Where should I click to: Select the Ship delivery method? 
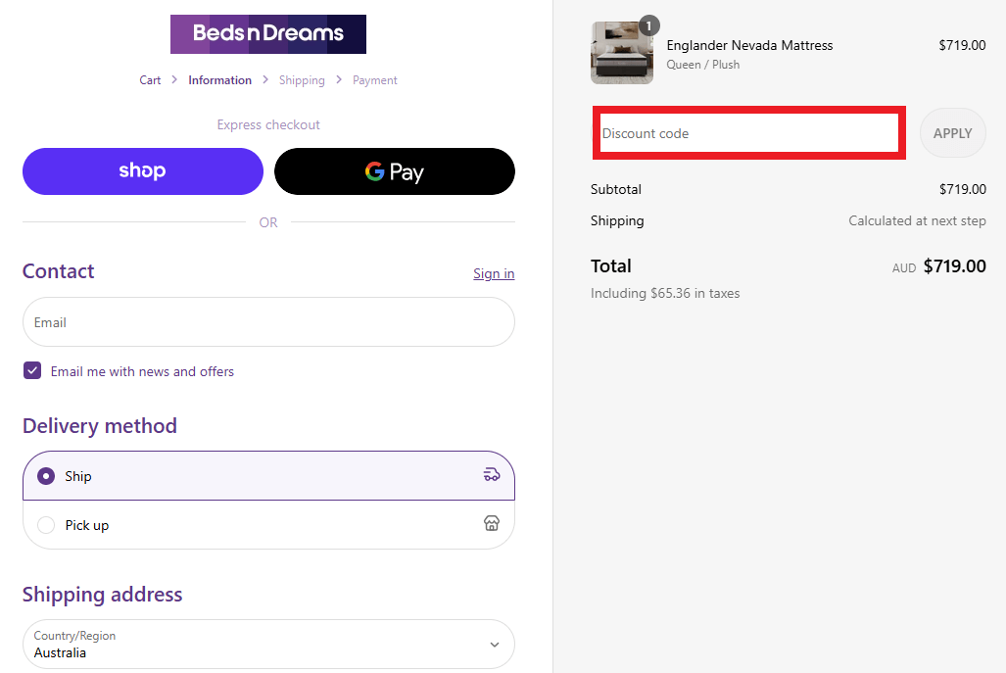[46, 476]
